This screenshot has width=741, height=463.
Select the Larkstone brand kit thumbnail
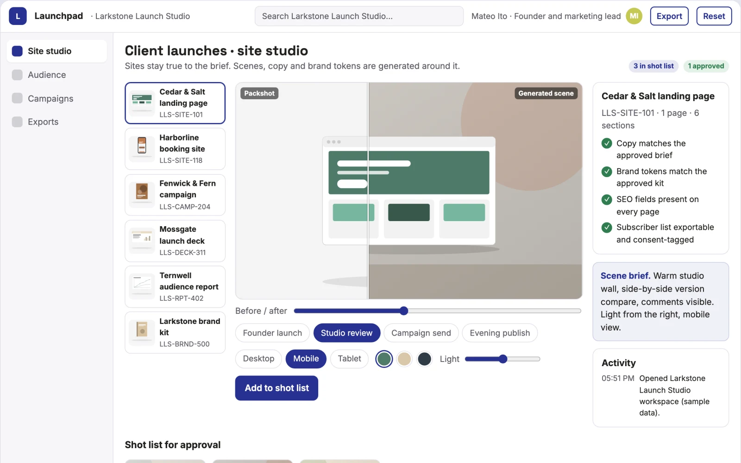tap(142, 333)
